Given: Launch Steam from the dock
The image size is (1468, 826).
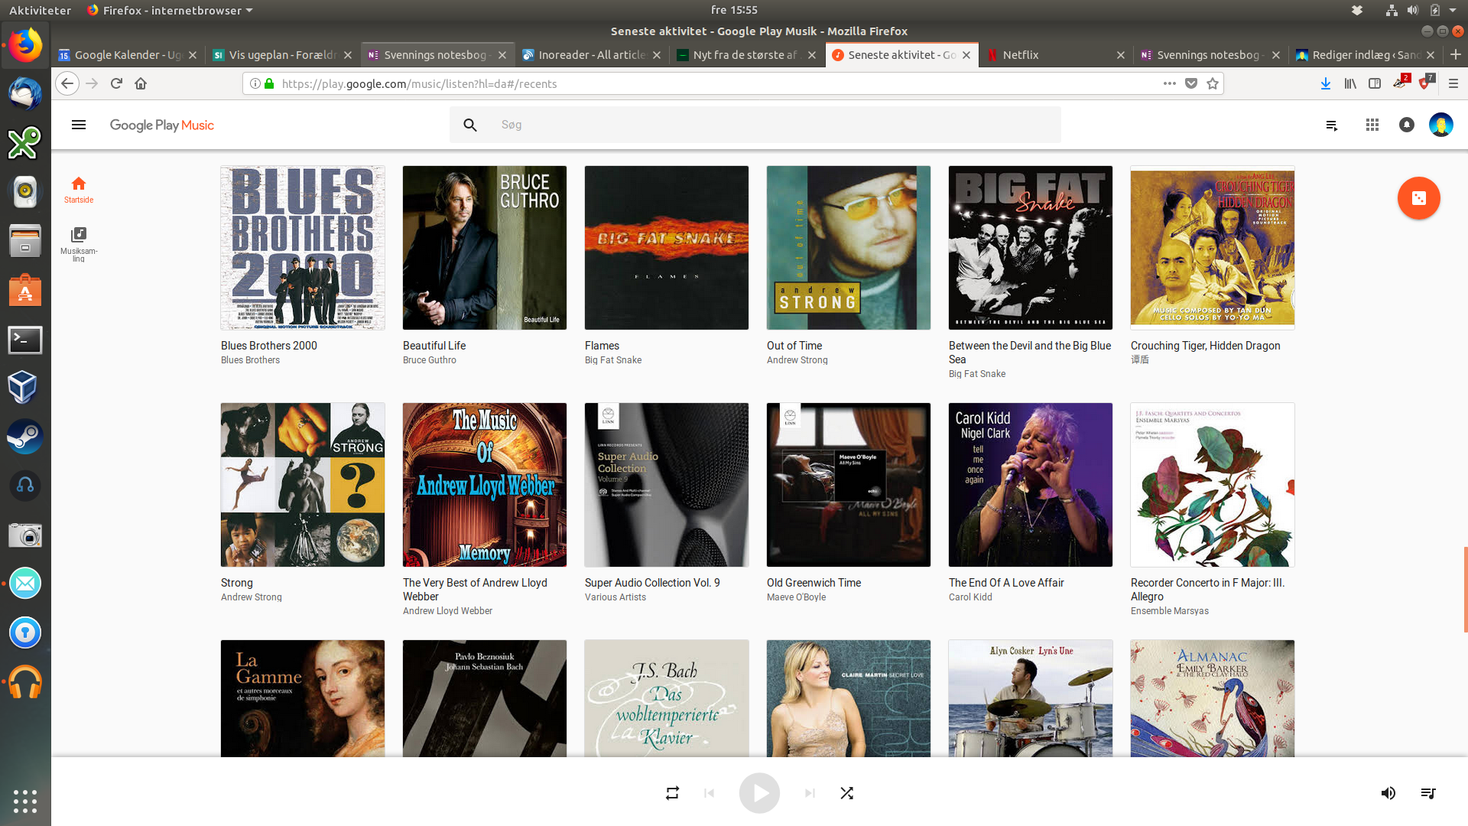Looking at the screenshot, I should pos(25,437).
